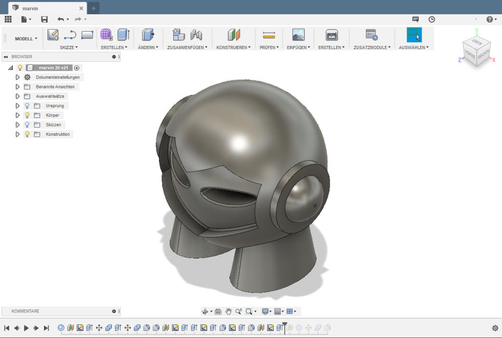The image size is (502, 338).
Task: Toggle the Ursprung folder lightbulb
Action: coord(27,106)
